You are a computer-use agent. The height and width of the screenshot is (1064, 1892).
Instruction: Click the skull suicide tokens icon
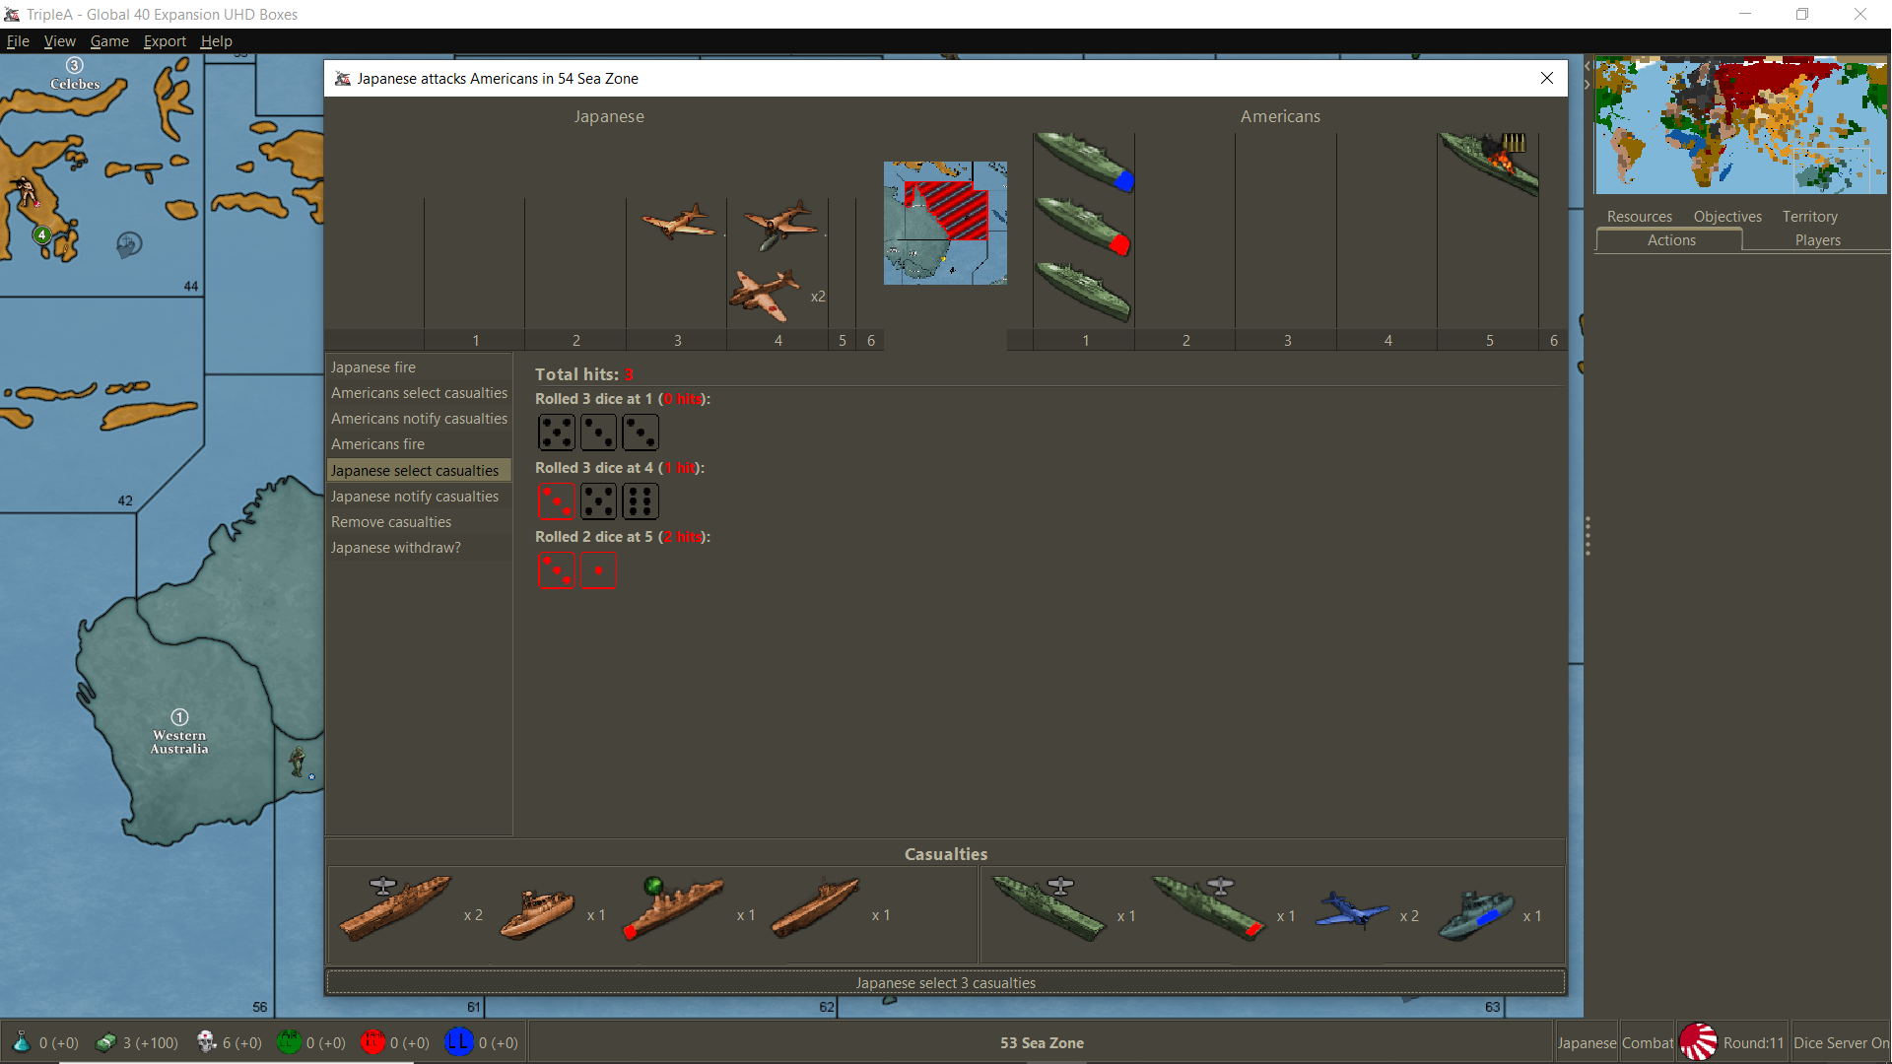point(206,1042)
